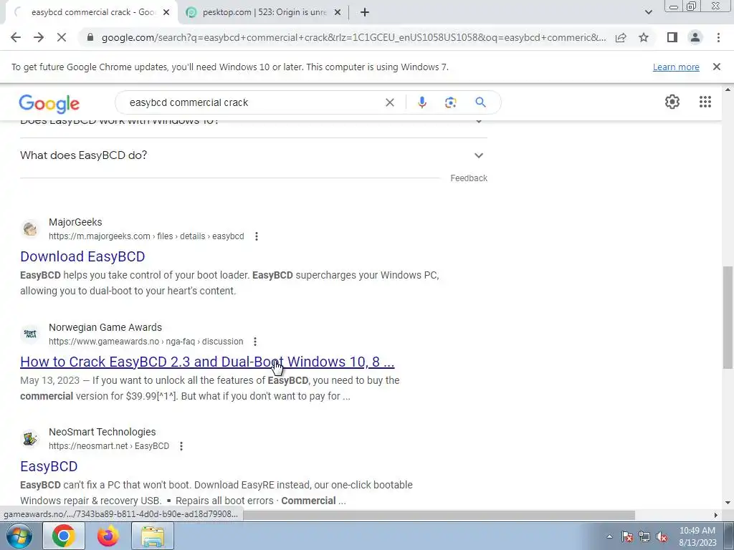Click the scroll down arrow
This screenshot has width=734, height=550.
point(728,503)
